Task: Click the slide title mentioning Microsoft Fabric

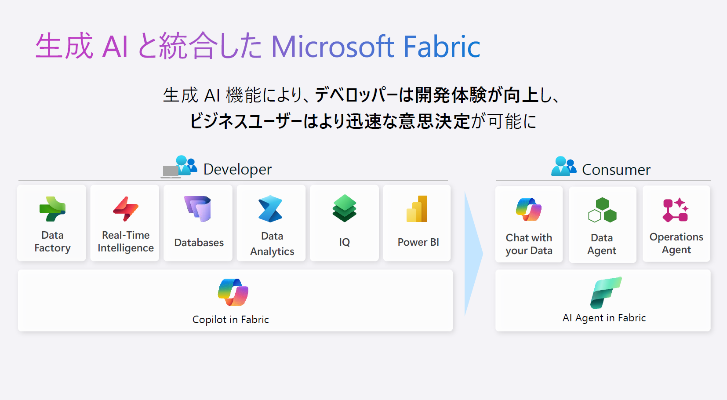Action: coord(258,46)
